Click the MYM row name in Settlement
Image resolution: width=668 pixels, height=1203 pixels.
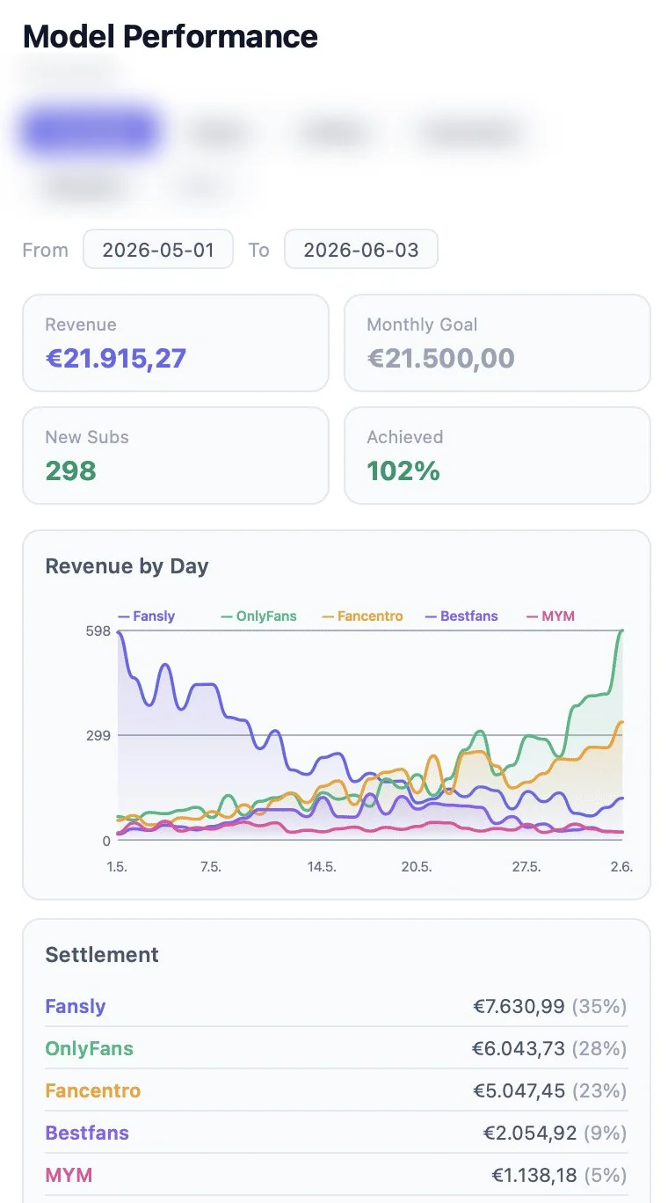[69, 1175]
